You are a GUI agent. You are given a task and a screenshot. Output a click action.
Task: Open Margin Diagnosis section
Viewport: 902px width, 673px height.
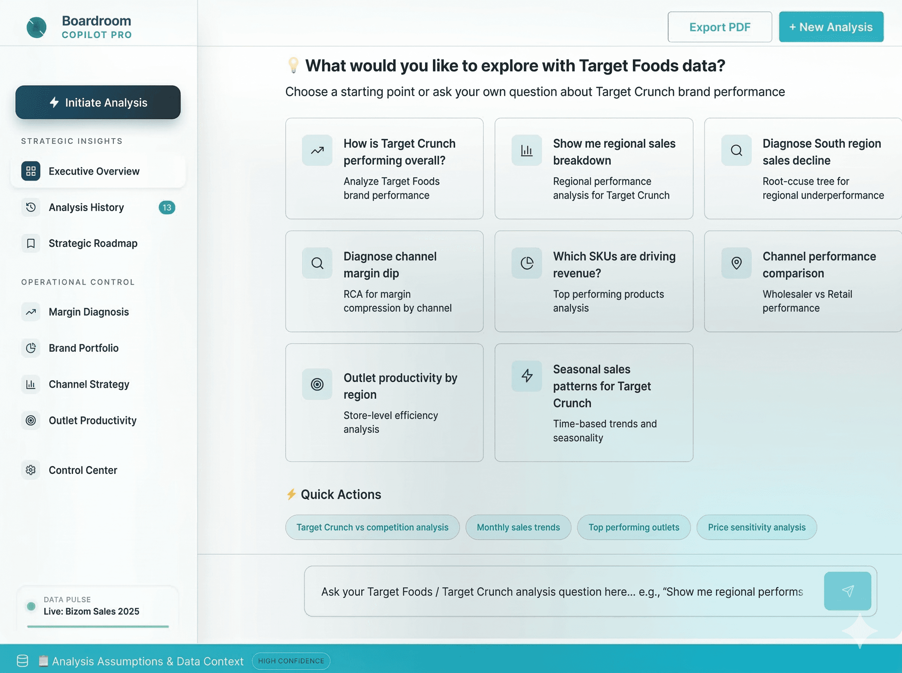[x=88, y=312]
